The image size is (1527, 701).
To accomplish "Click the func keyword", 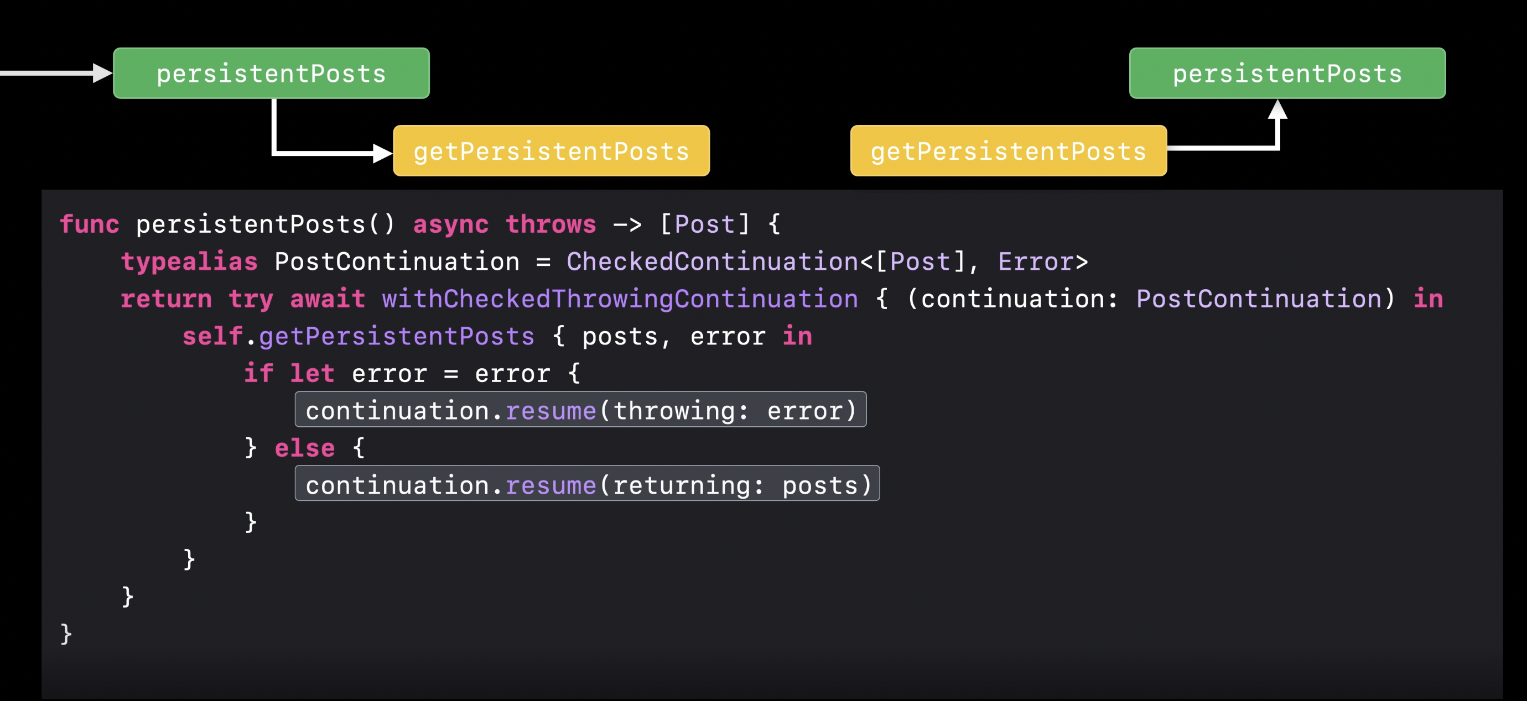I will click(x=90, y=224).
